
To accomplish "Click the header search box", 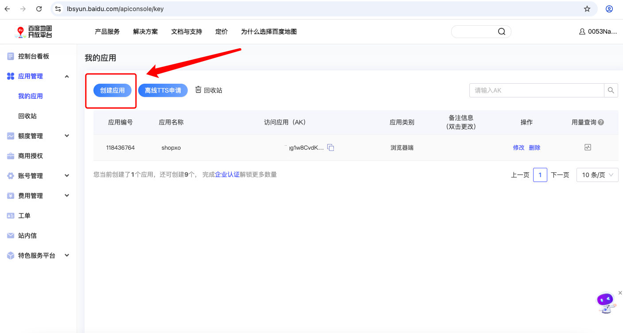I will 481,31.
